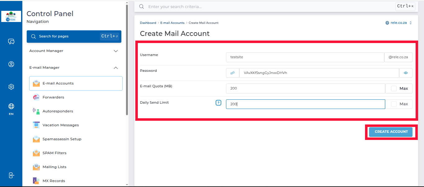Image resolution: width=424 pixels, height=187 pixels.
Task: Open the rele.co.za domain selector
Action: pos(399,23)
